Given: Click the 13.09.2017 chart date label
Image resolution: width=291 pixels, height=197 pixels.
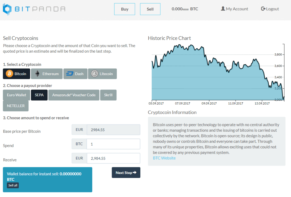Looking at the screenshot, I should point(262,103).
